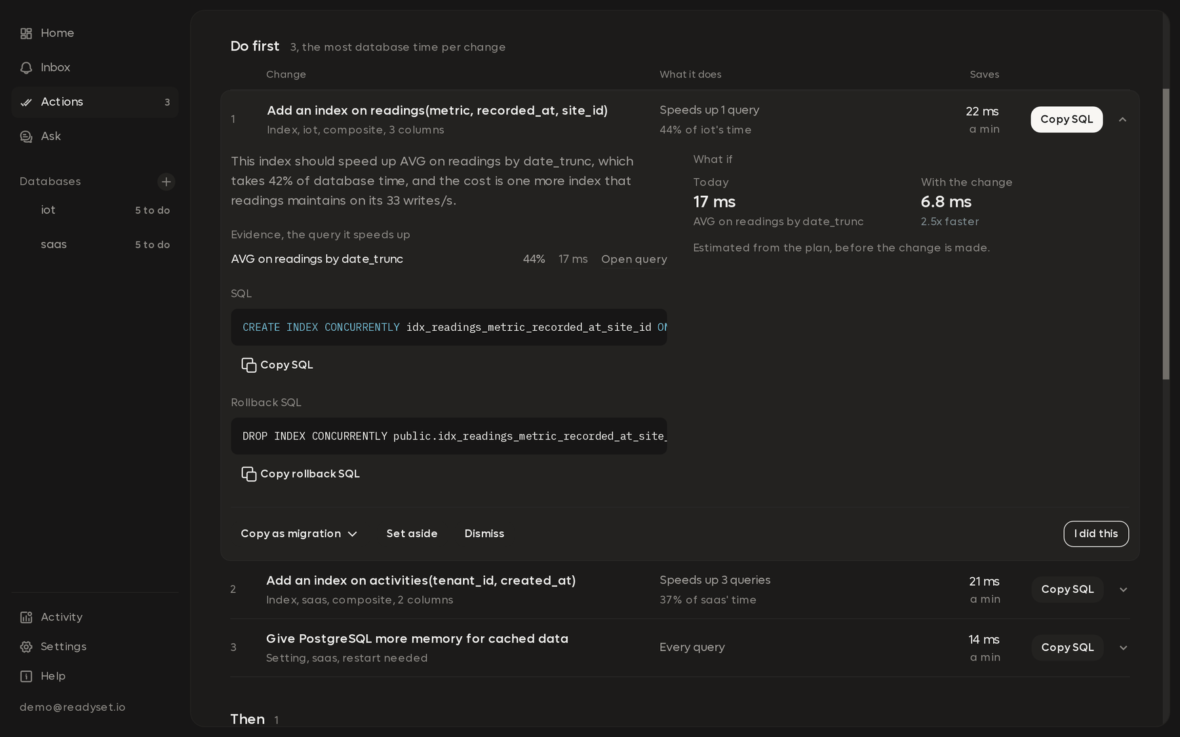Click the 'Give PostgreSQL more memory for cached data' title

[x=417, y=639]
